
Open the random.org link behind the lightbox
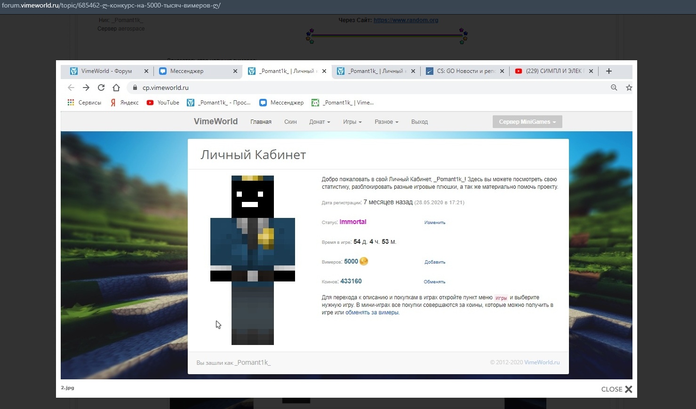click(406, 20)
